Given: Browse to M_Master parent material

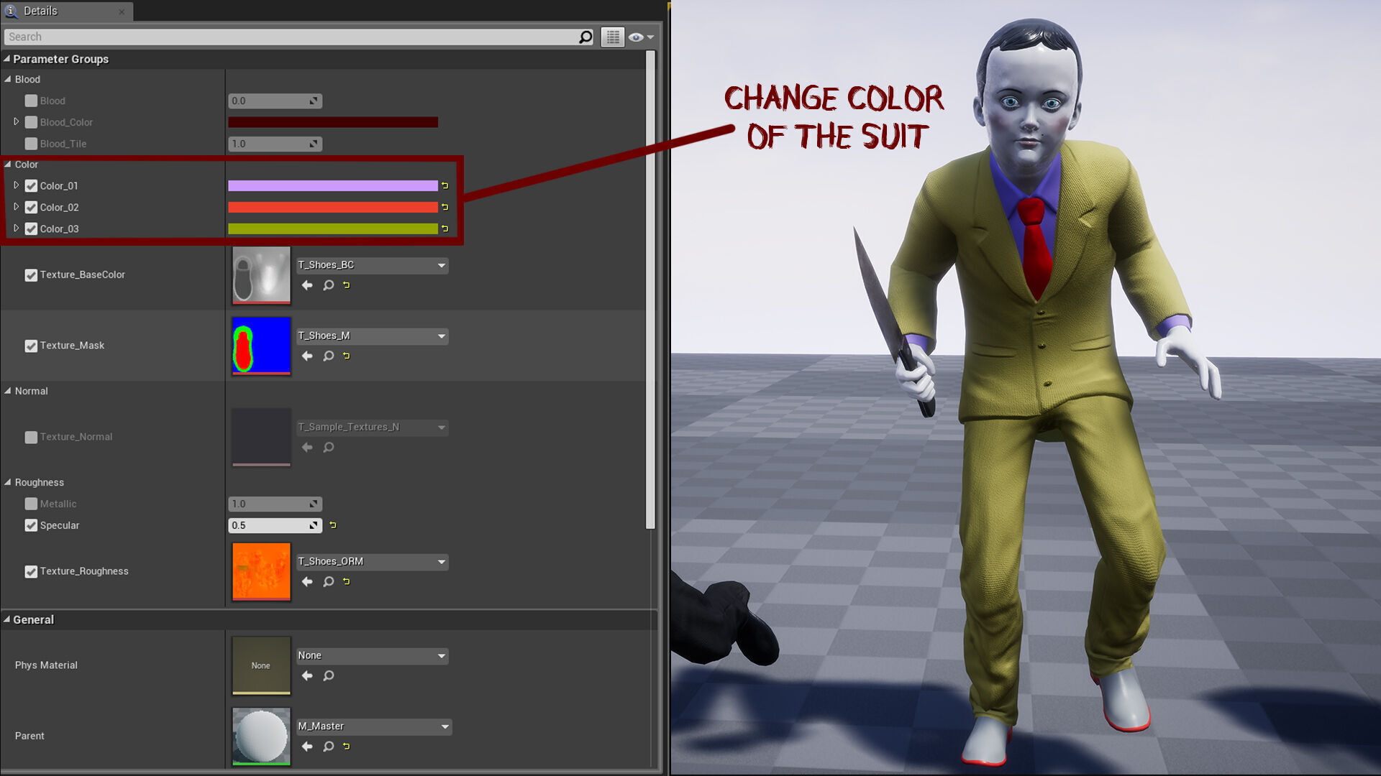Looking at the screenshot, I should [329, 747].
